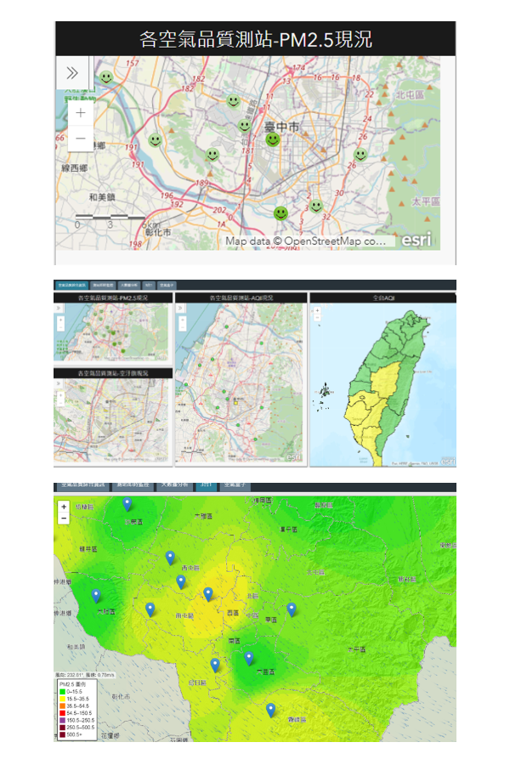
Task: Zoom out on the PM2.5 heatmap
Action: coord(64,518)
